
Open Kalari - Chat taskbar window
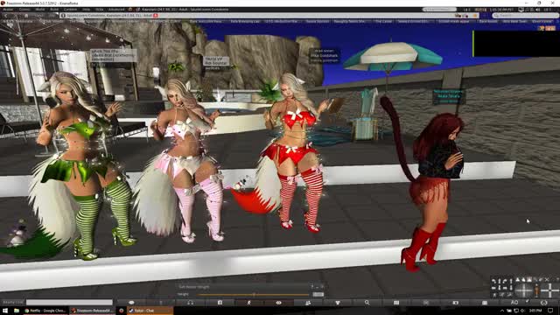point(150,311)
